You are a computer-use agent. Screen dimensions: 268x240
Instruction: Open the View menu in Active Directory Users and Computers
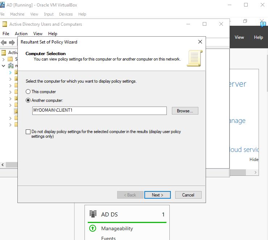(x=38, y=33)
